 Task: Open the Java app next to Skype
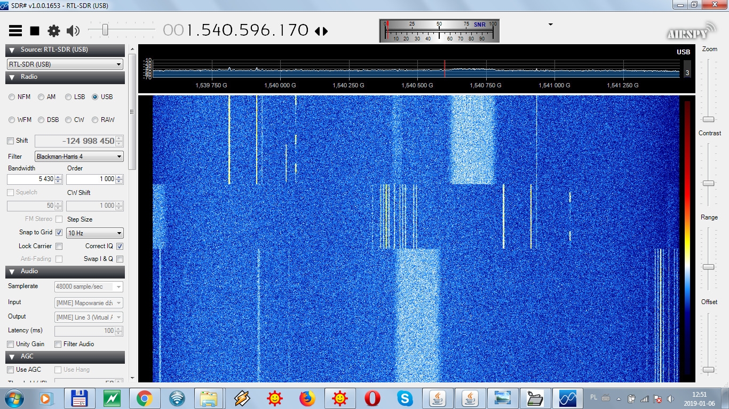tap(437, 398)
